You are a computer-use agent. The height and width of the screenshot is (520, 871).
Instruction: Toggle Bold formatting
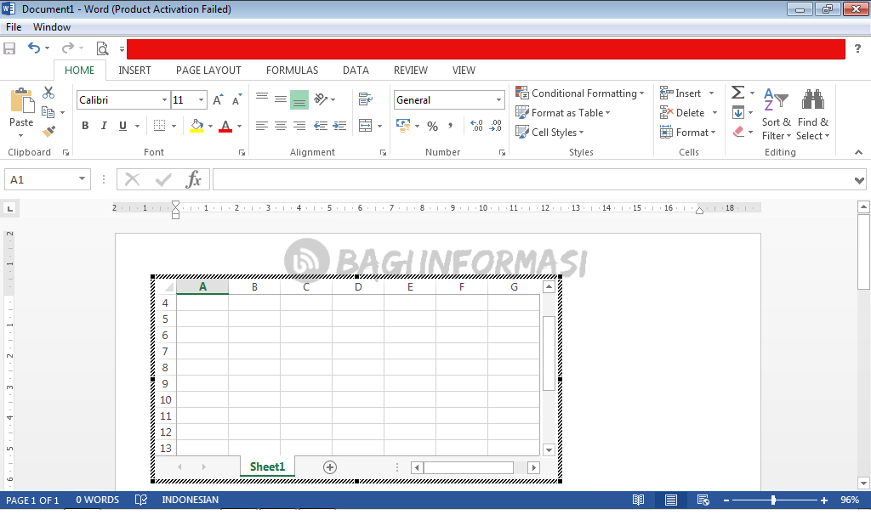click(x=85, y=126)
